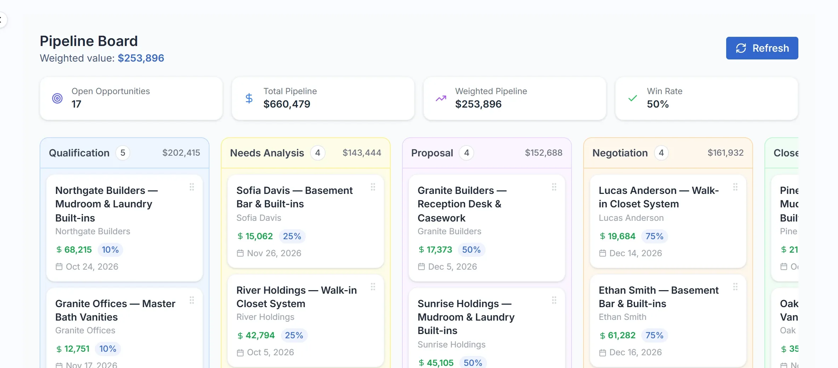Click the 25% badge on River Holdings card

click(x=294, y=335)
